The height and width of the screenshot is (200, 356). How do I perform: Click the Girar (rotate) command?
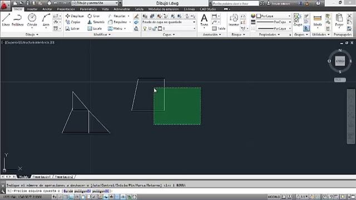[94, 16]
